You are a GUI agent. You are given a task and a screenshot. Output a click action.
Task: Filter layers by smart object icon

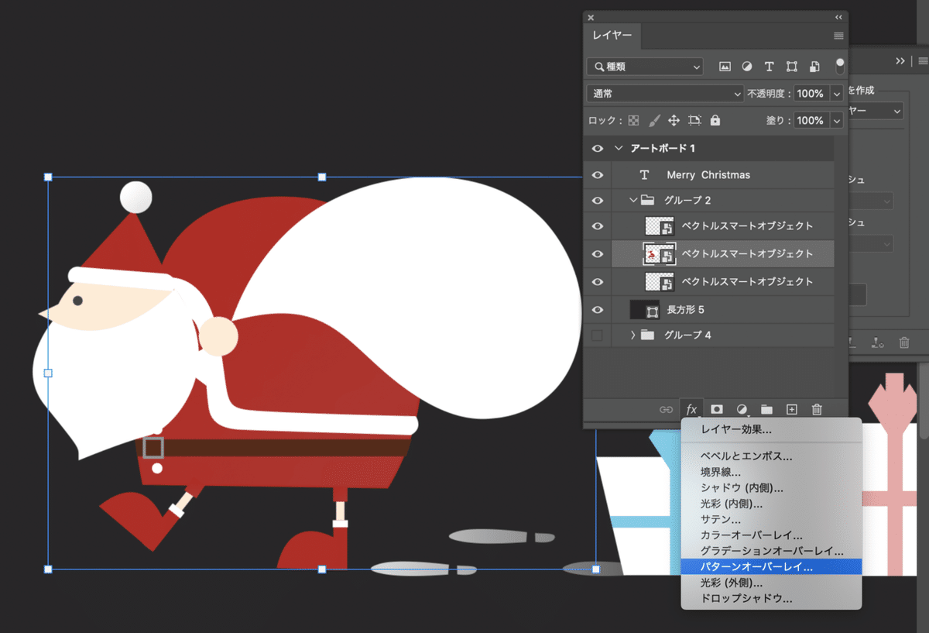814,67
